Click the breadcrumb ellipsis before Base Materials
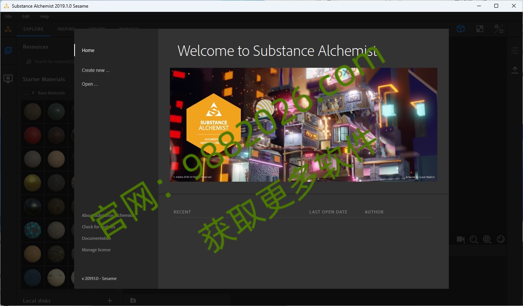 [x=26, y=93]
